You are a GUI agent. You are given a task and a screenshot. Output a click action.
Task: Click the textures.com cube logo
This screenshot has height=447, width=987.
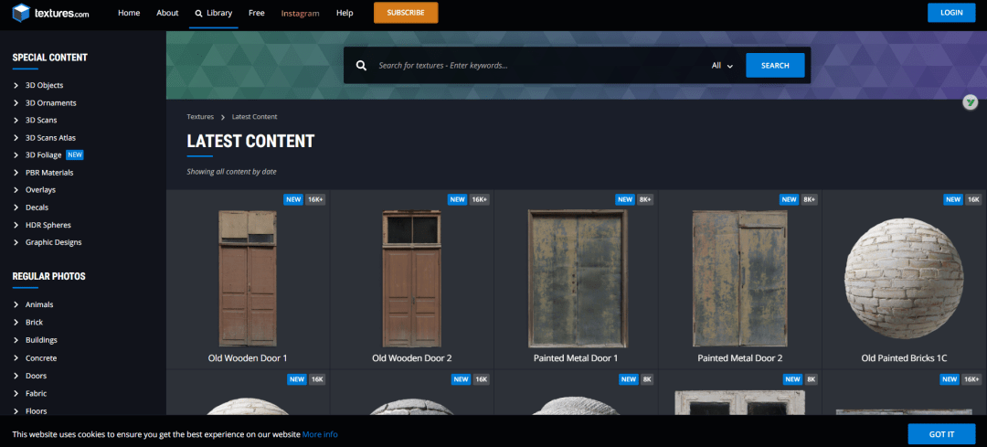(21, 13)
